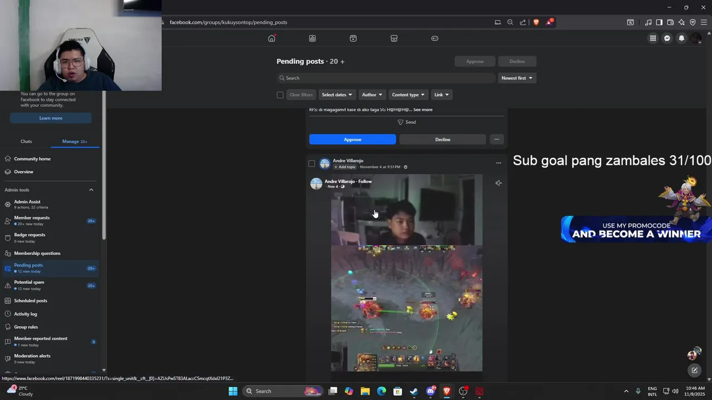Click the Brave Rewards triangle icon
Viewport: 712px width, 400px height.
[550, 22]
